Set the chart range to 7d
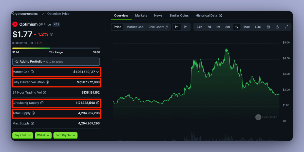This screenshot has width=304, height=152. click(x=209, y=27)
